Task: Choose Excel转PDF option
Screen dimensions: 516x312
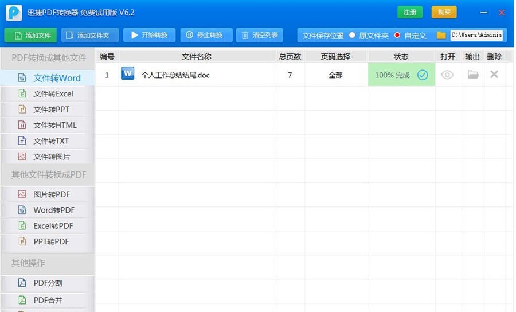Action: 48,226
